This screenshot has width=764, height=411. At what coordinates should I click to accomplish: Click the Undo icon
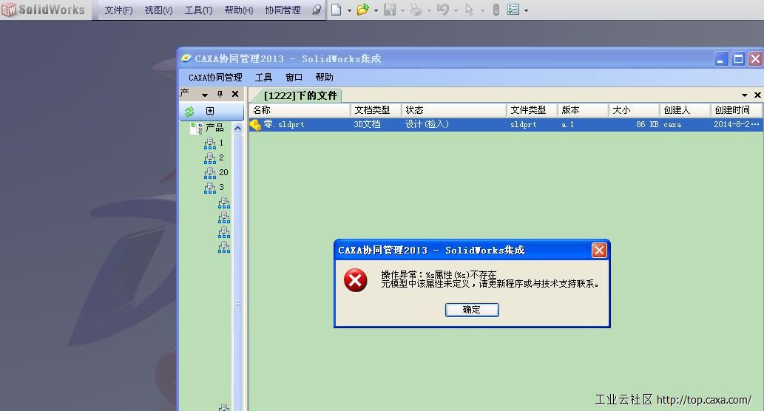pyautogui.click(x=442, y=10)
